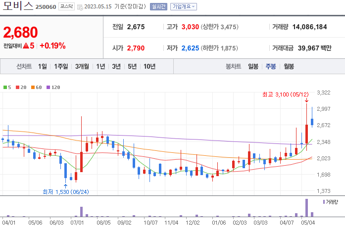Click the 실시간 button
Image resolution: width=345 pixels, height=231 pixels.
pos(158,7)
